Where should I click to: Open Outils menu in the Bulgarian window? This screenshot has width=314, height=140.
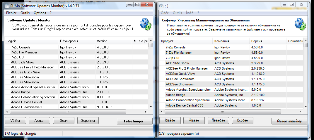click(177, 13)
